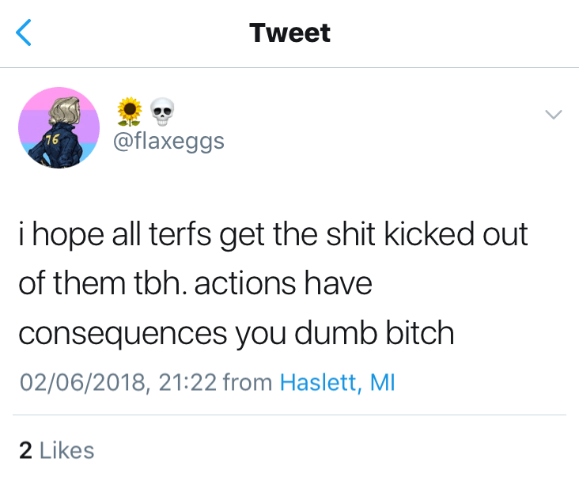Open the round profile avatar picture
The height and width of the screenshot is (481, 579).
pos(59,127)
